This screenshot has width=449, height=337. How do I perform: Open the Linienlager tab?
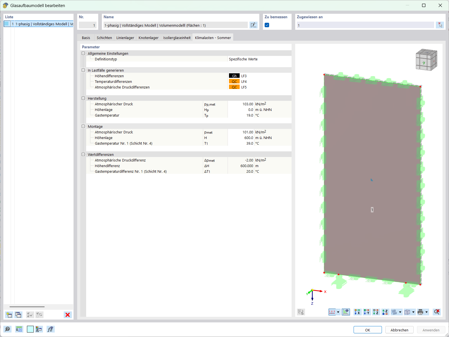125,38
